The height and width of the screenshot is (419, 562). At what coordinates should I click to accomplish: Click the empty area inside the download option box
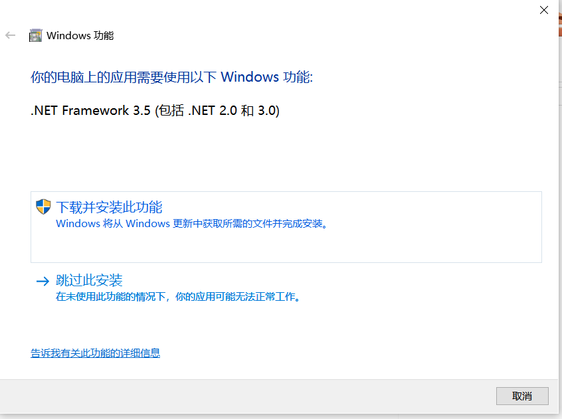pyautogui.click(x=286, y=247)
